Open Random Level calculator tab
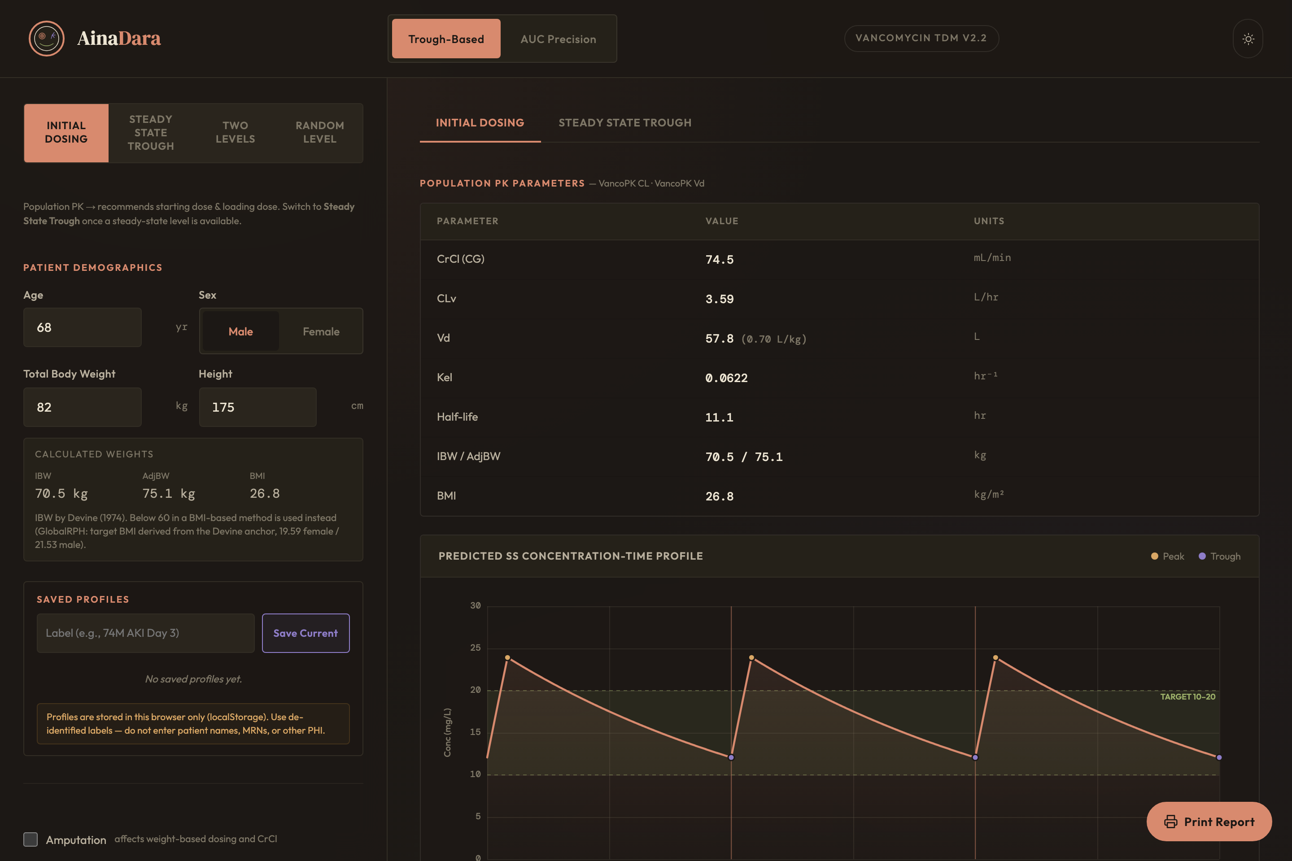The image size is (1292, 861). click(320, 132)
